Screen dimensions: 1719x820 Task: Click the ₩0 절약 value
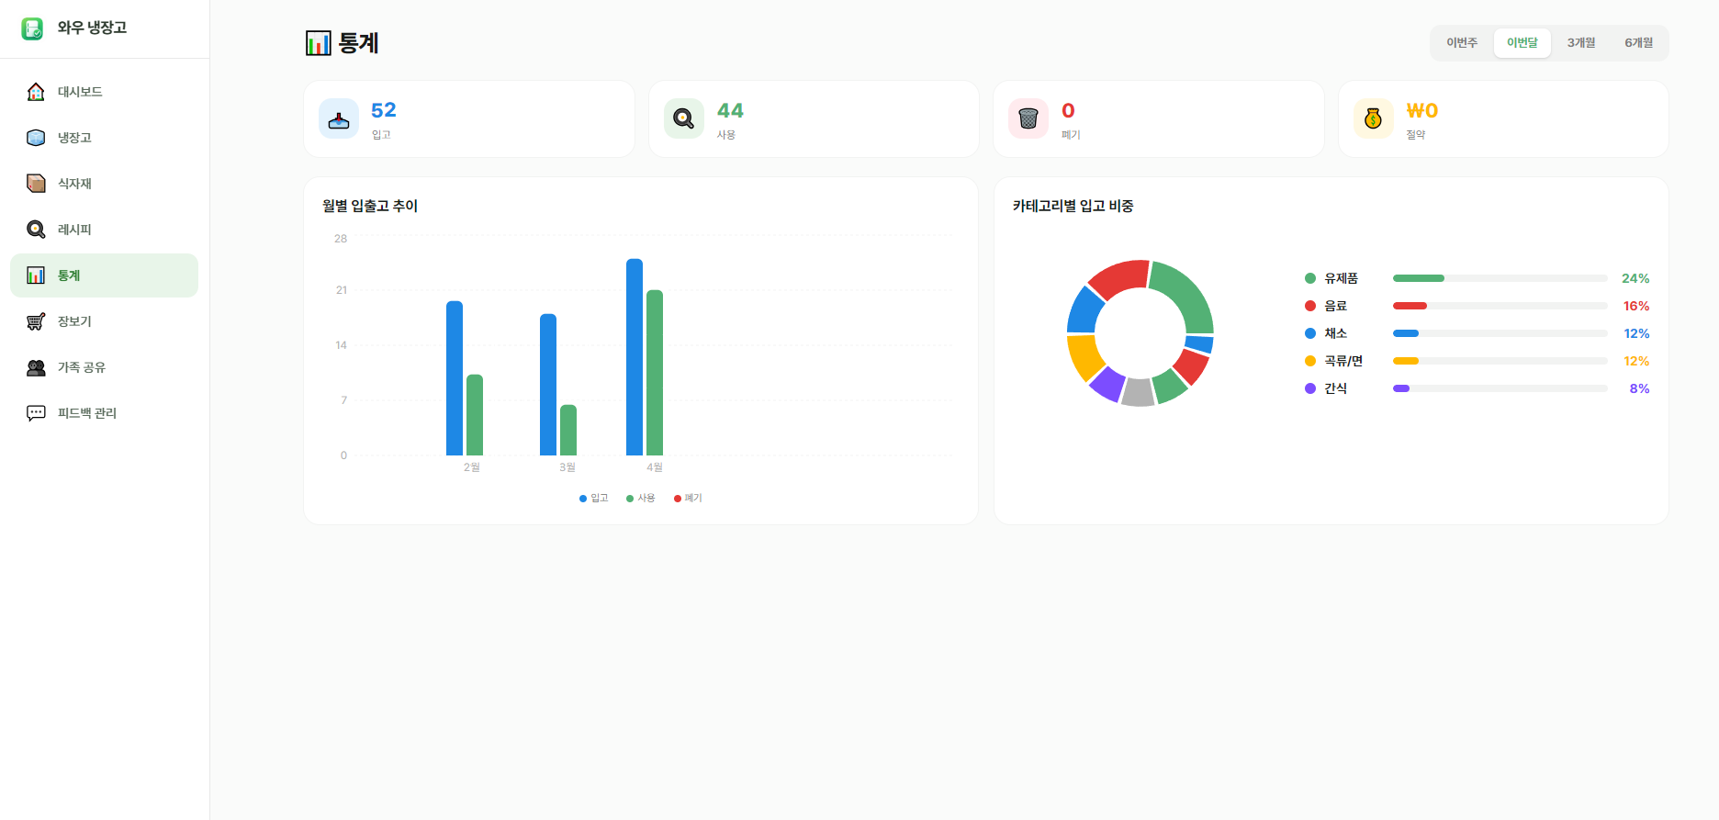(x=1422, y=110)
